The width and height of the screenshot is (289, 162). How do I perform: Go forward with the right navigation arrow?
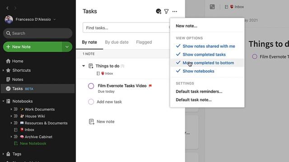(15, 8)
